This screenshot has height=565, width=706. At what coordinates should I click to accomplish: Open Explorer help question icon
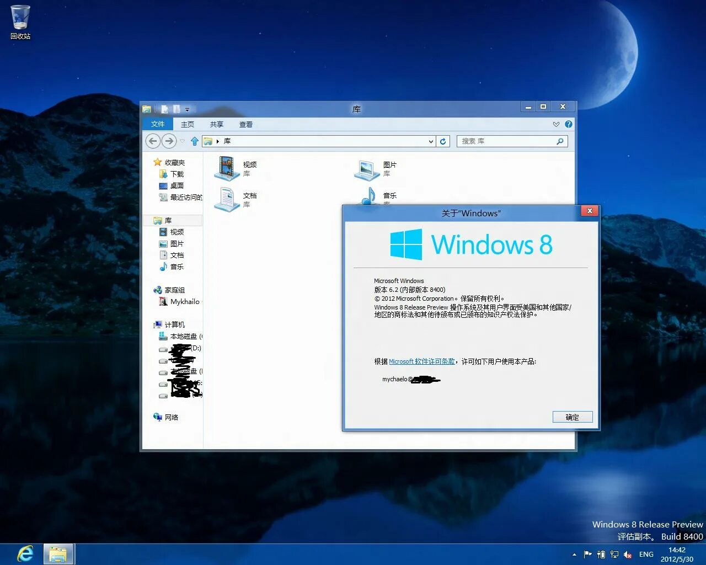pyautogui.click(x=569, y=124)
